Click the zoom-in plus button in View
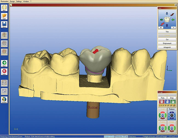Image resolution: width=178 pixels, height=138 pixels. click(160, 28)
